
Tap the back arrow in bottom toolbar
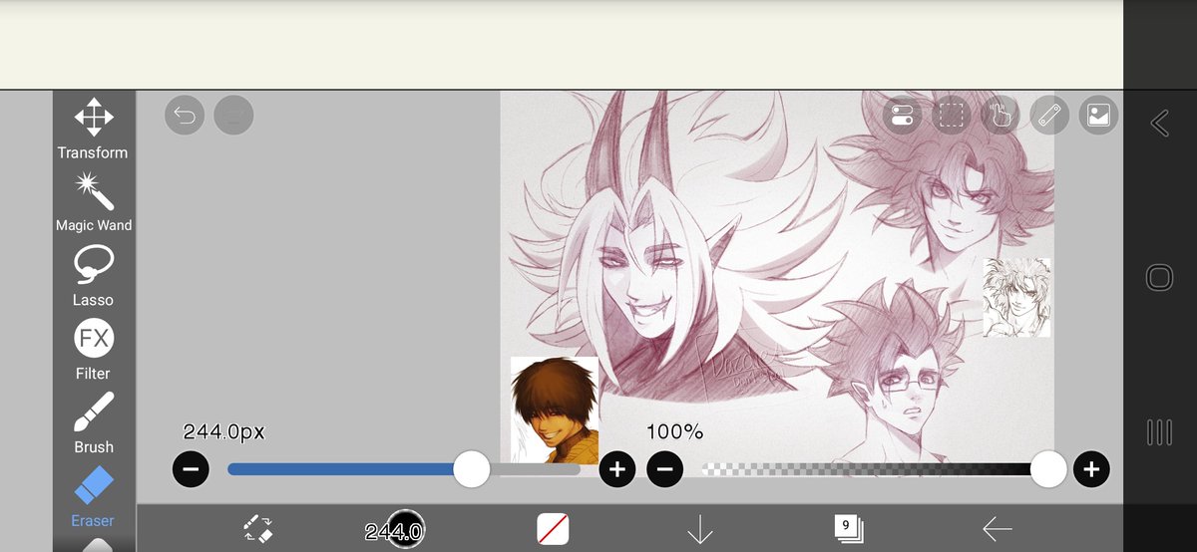point(997,528)
